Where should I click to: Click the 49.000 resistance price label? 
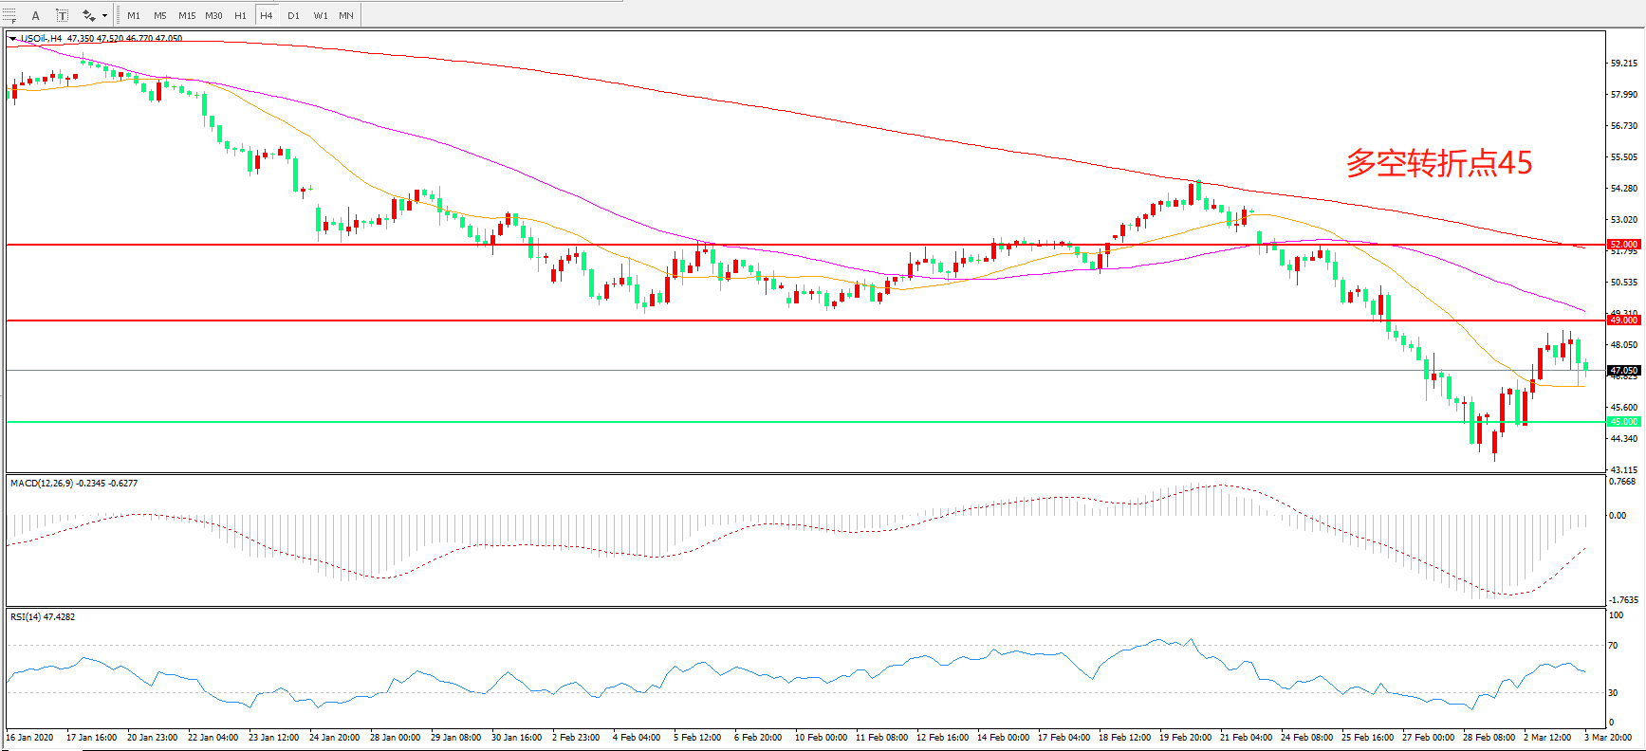pos(1623,321)
